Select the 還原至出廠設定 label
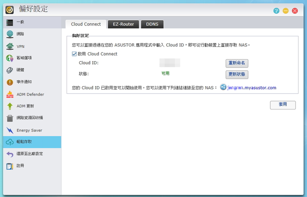Image resolution: width=307 pixels, height=197 pixels. (30, 153)
